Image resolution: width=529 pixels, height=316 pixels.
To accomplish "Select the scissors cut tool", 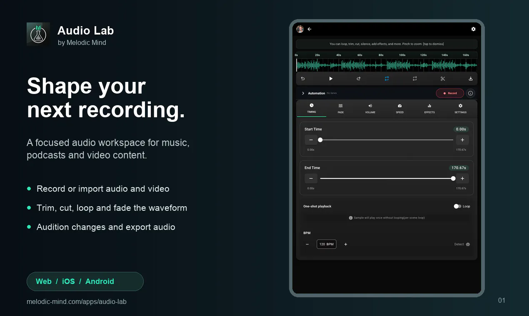I will tap(443, 79).
